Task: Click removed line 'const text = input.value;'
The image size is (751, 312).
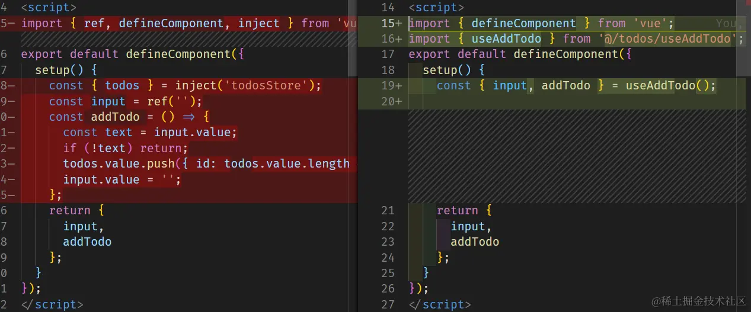Action: (150, 132)
